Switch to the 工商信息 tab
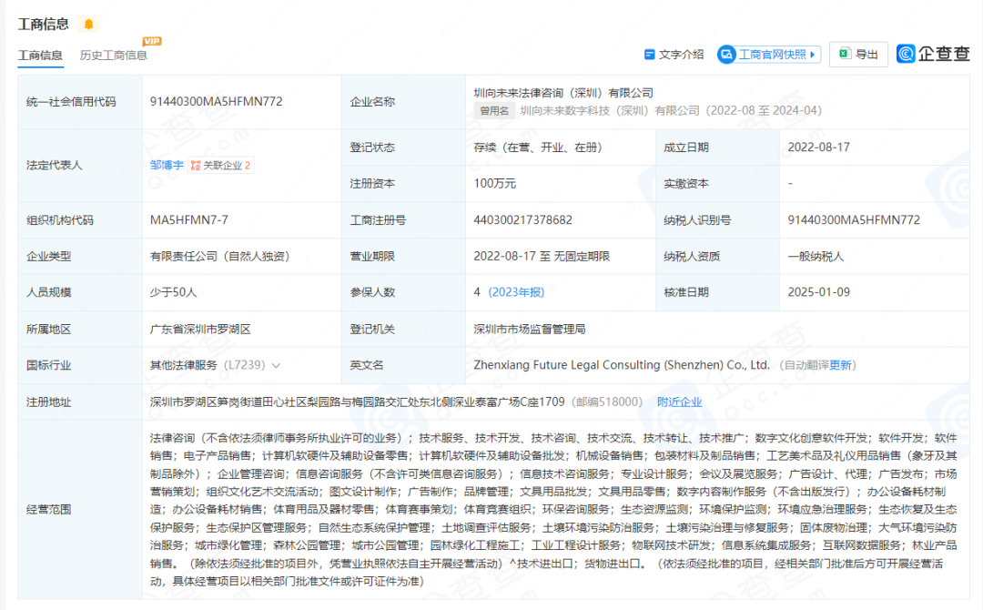The image size is (983, 610). 40,56
